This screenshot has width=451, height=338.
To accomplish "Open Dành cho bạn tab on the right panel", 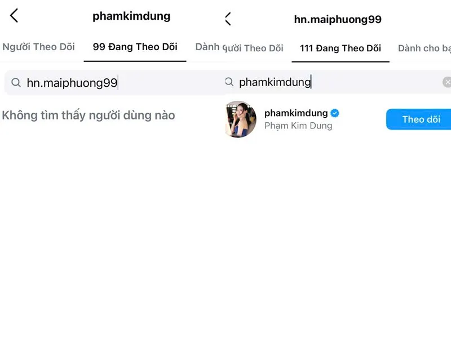I will point(425,48).
